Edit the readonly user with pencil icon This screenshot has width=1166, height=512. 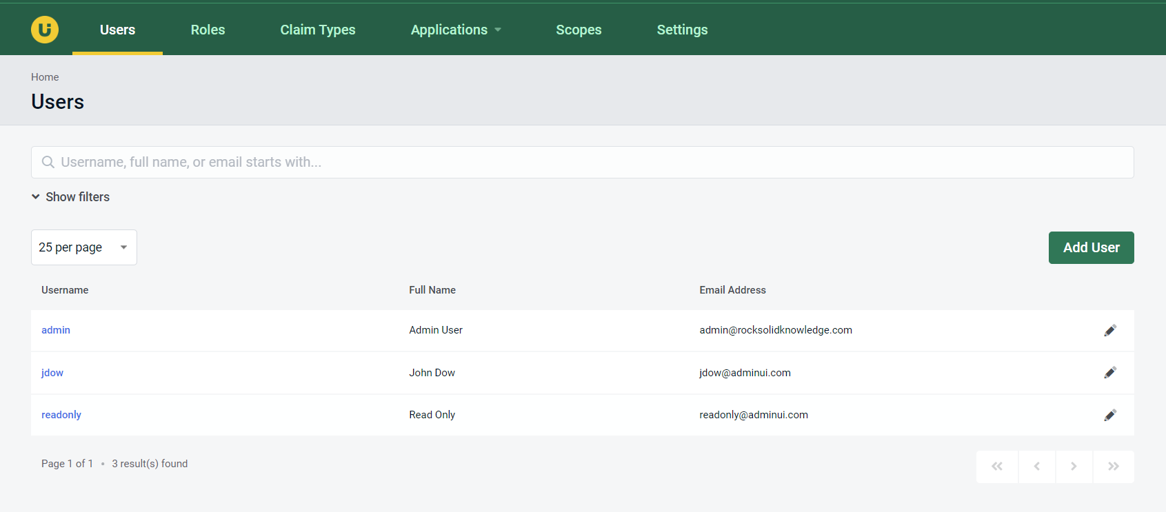[x=1110, y=415]
